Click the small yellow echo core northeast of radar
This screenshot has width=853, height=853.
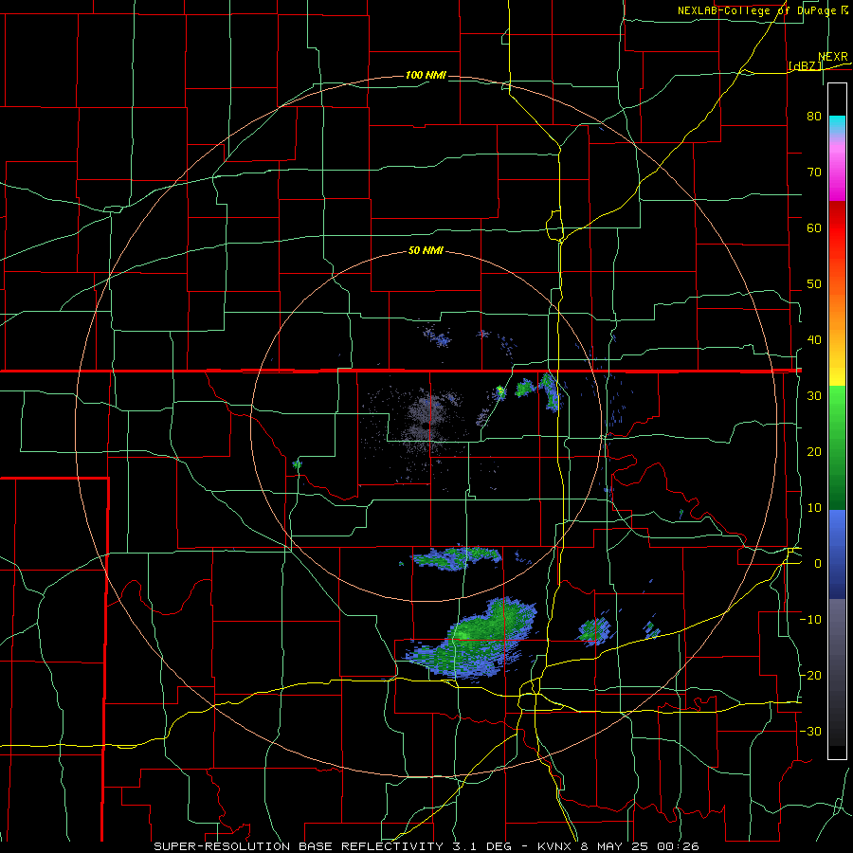coord(500,390)
